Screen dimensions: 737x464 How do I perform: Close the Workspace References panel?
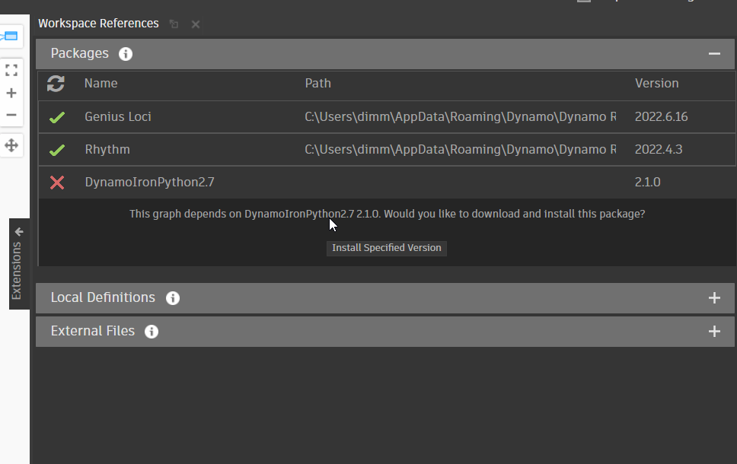(195, 24)
